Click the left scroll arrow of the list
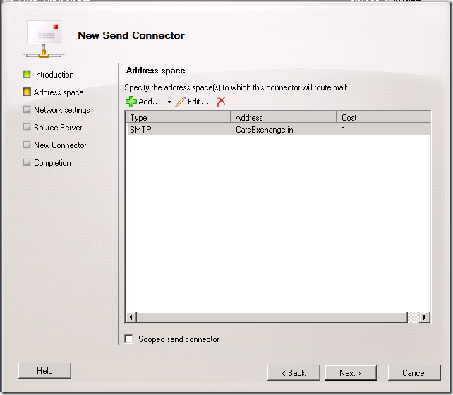 click(x=131, y=317)
